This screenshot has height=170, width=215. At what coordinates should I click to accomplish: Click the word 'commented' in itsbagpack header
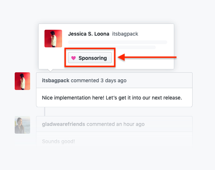click(x=85, y=80)
